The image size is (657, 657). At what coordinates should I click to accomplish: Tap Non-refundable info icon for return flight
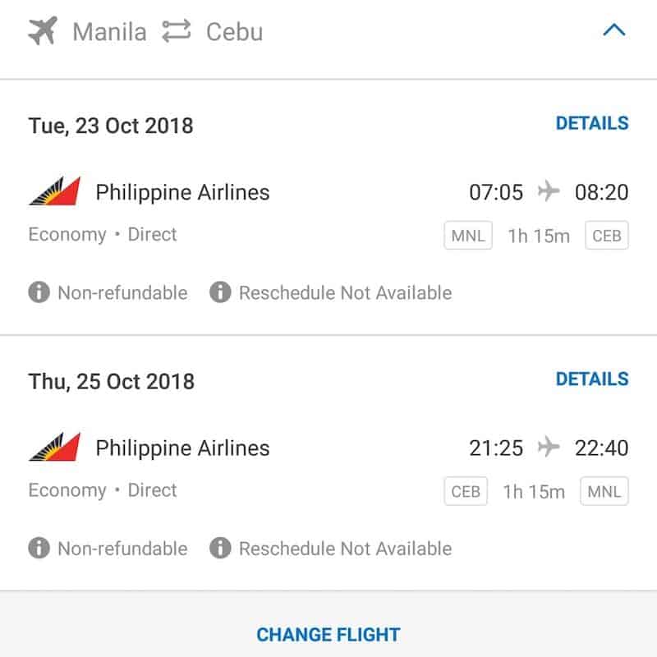39,549
